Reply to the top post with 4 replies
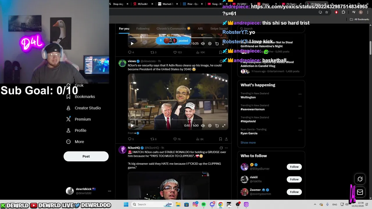This screenshot has height=209, width=372. coord(131,52)
